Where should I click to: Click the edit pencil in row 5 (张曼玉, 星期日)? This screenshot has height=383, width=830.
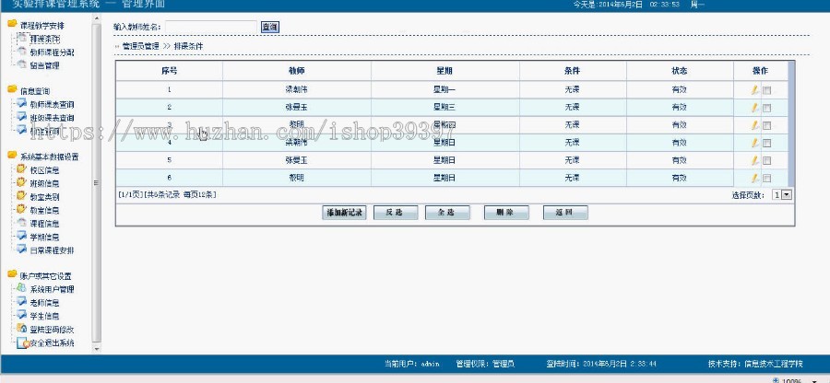[754, 160]
